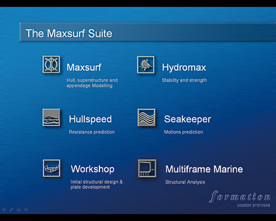
Task: Go to previous slide arrow
Action: 4,209
